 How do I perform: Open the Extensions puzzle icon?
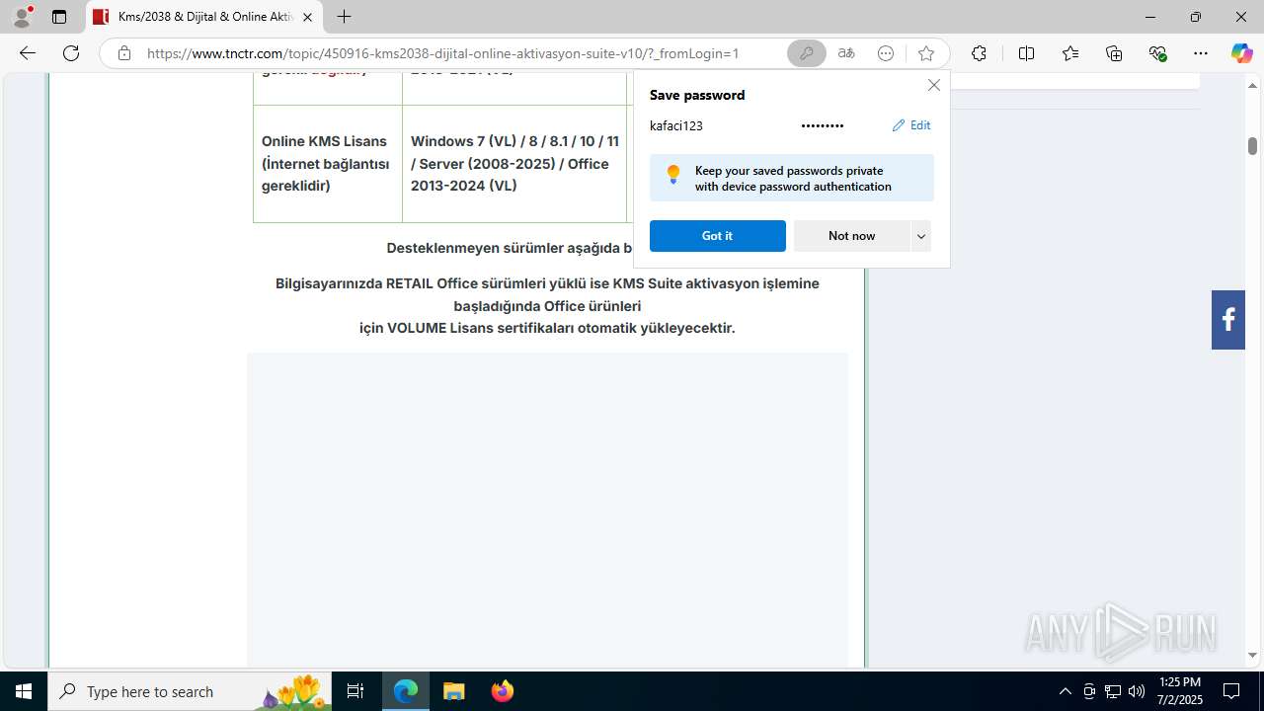click(979, 53)
